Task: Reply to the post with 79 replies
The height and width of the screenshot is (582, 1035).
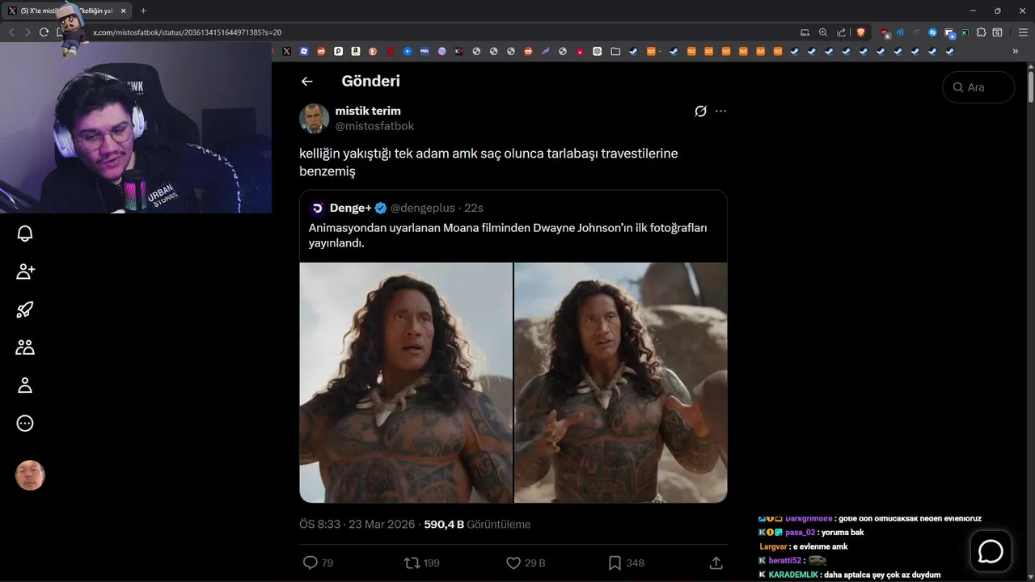Action: tap(318, 563)
